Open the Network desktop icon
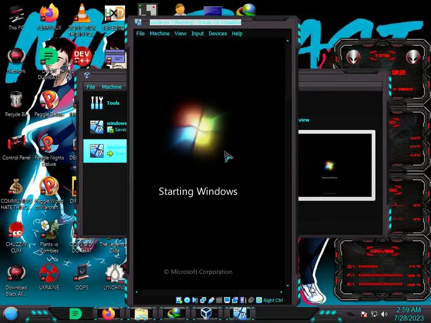This screenshot has width=431, height=323. click(16, 61)
